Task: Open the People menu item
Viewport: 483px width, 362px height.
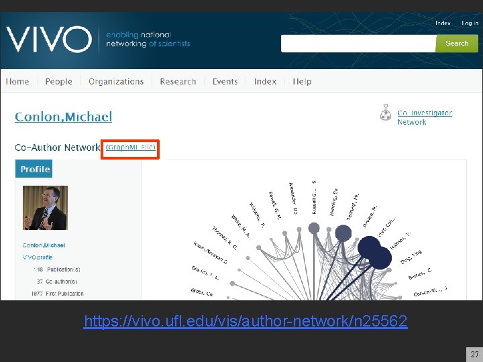Action: tap(58, 82)
